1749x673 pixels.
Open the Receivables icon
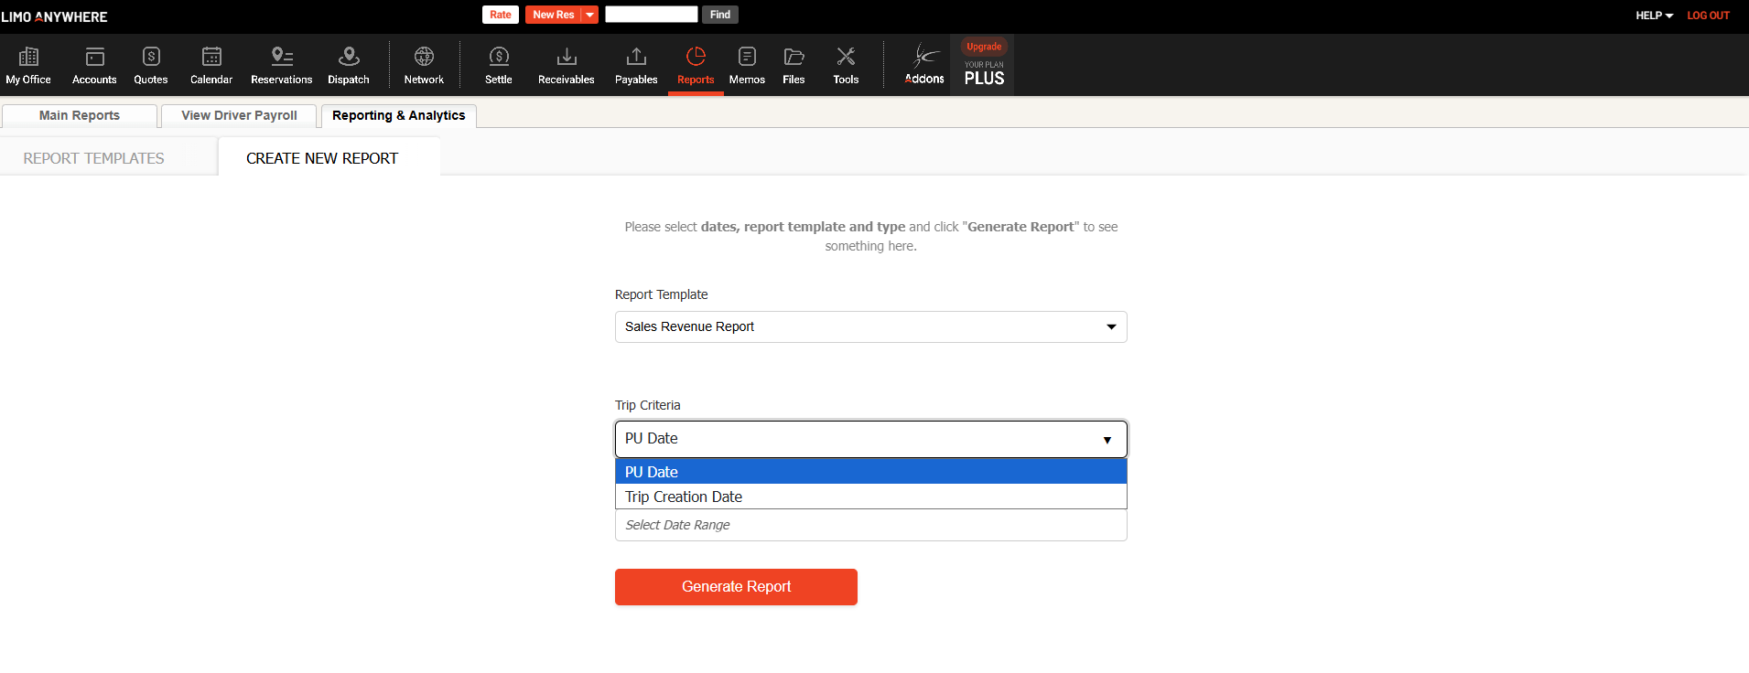coord(567,58)
